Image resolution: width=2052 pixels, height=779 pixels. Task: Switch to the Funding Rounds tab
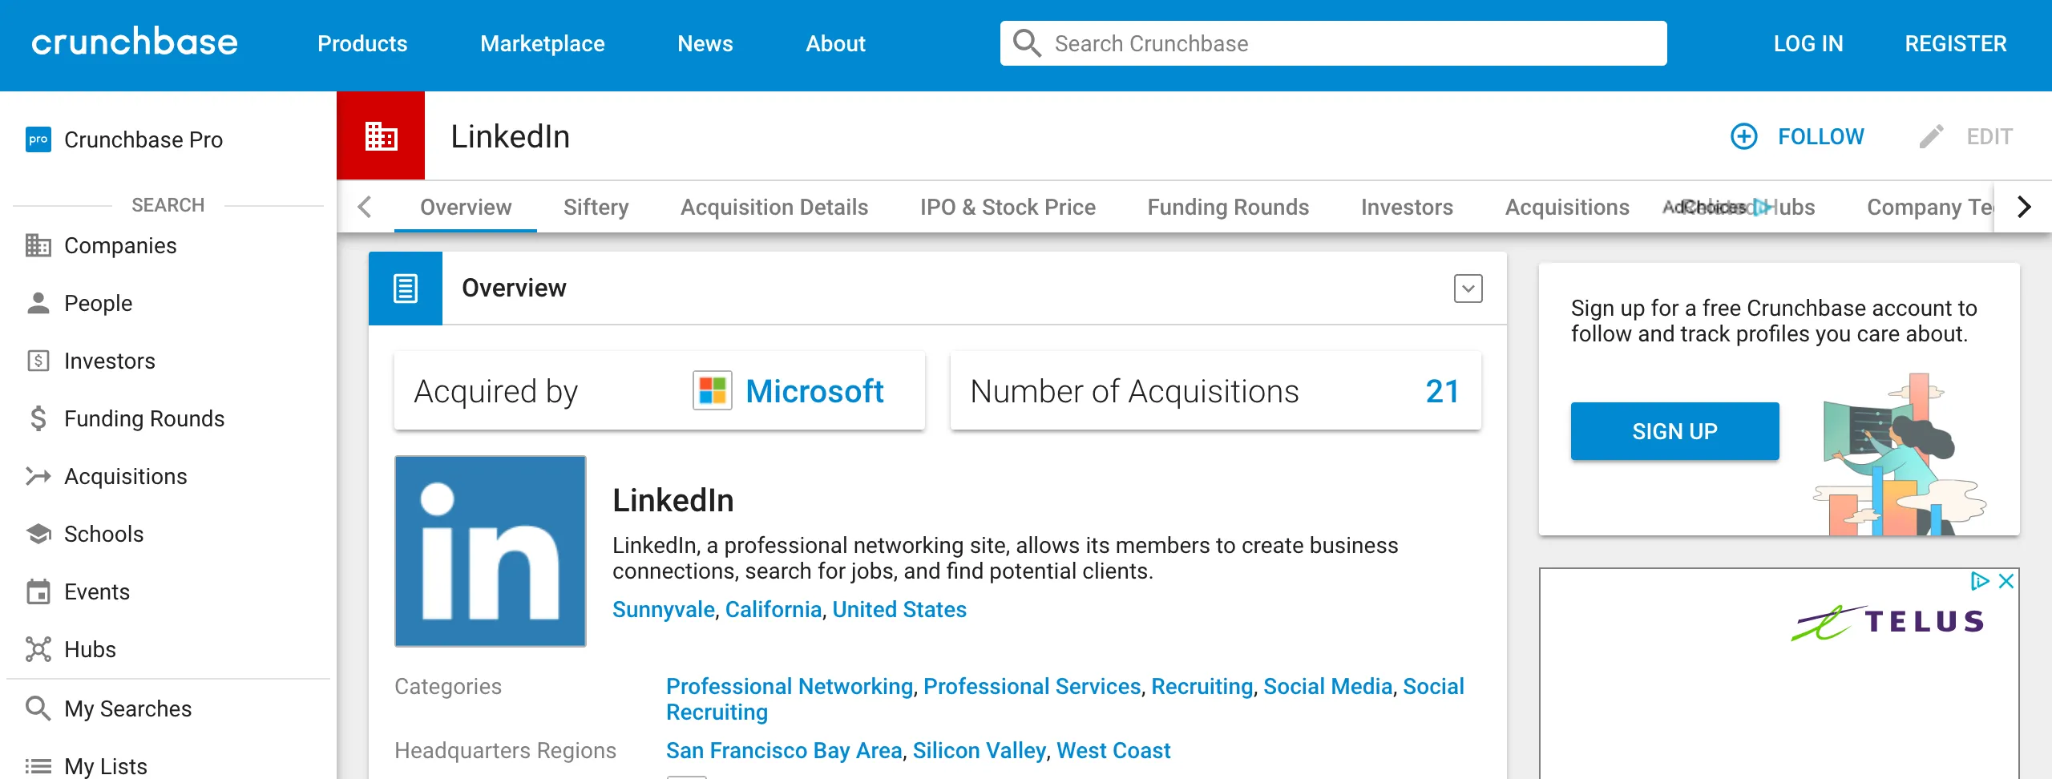(x=1228, y=207)
